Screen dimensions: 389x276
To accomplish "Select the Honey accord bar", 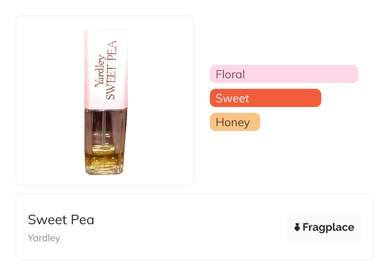I will (x=235, y=122).
